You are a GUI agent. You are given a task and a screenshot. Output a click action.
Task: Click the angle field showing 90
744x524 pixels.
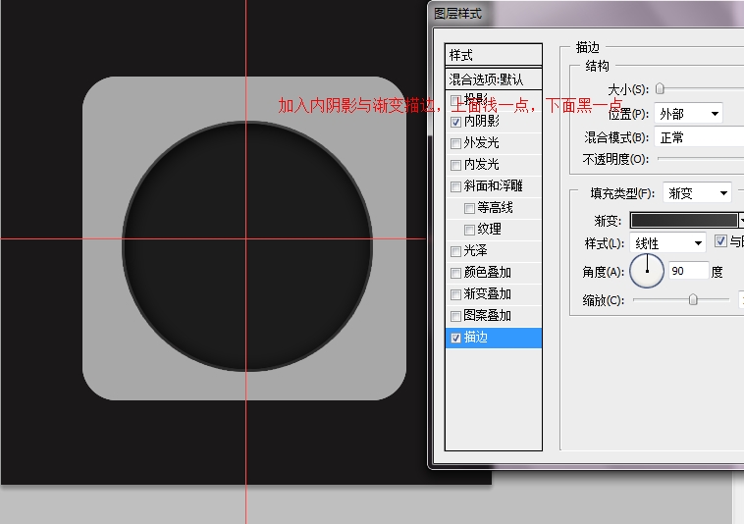point(688,271)
